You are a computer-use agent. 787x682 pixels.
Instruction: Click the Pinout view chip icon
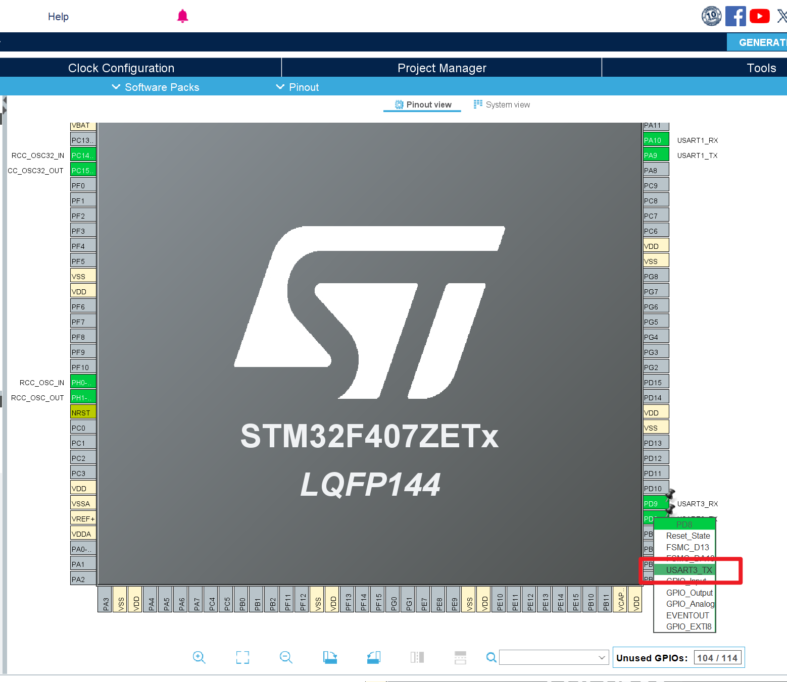pyautogui.click(x=399, y=104)
